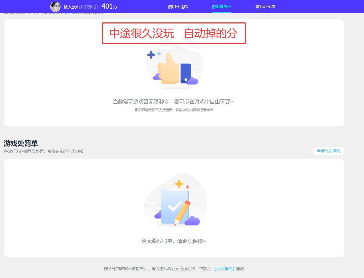
Task: Open the 信用分礼包 tab
Action: 178,7
